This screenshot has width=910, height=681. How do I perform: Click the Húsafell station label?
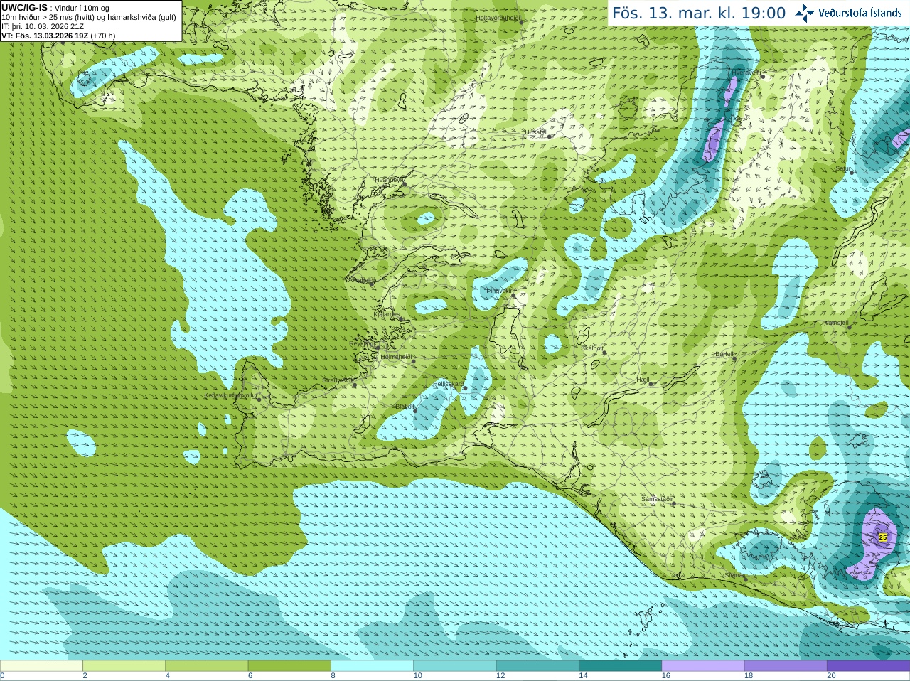pyautogui.click(x=536, y=132)
